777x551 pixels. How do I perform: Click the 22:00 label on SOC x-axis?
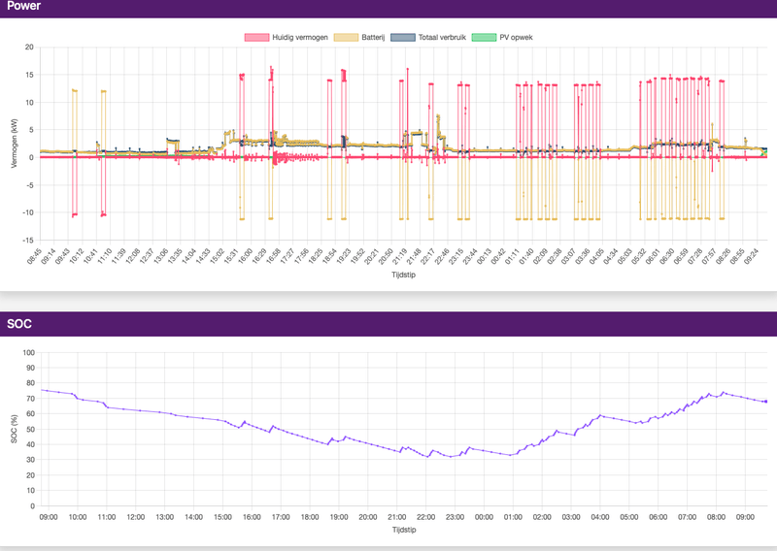point(425,517)
